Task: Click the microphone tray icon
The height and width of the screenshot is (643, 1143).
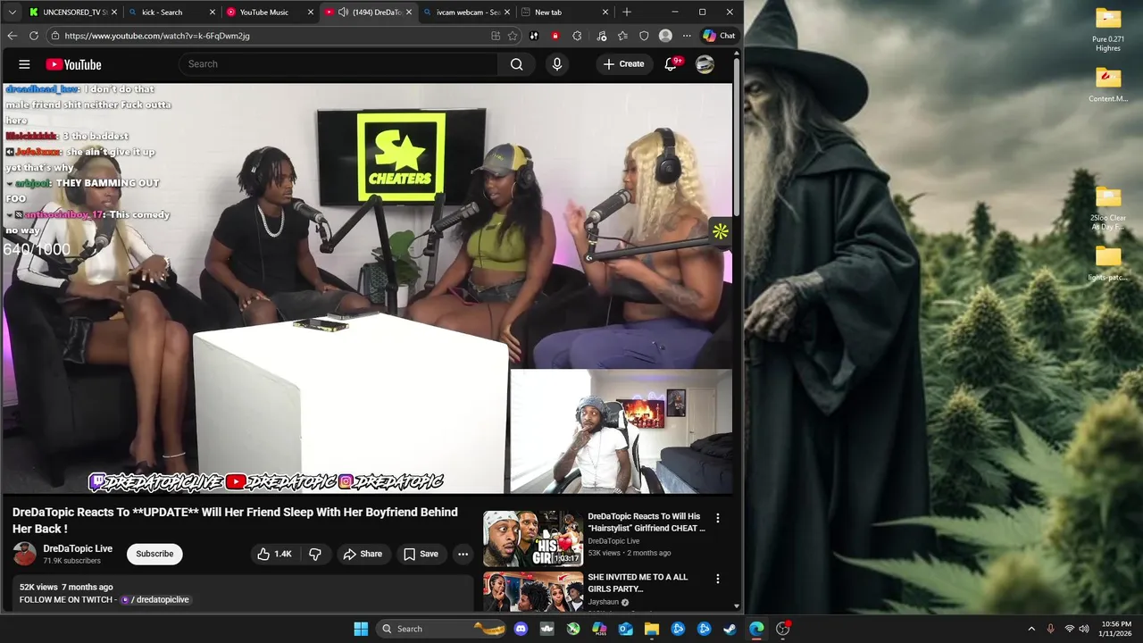Action: (1050, 629)
